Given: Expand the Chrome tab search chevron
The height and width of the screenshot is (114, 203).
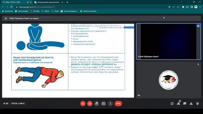Looking at the screenshot, I should pos(182,2).
